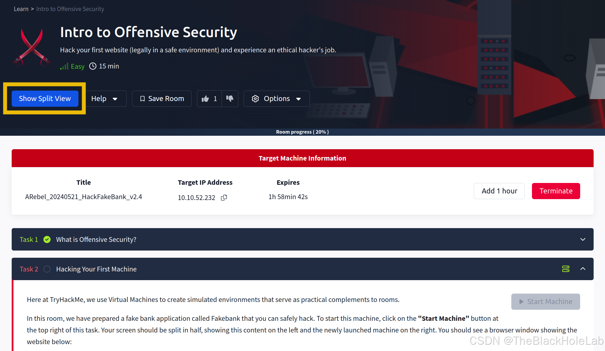Click the thumbs up like icon

206,98
